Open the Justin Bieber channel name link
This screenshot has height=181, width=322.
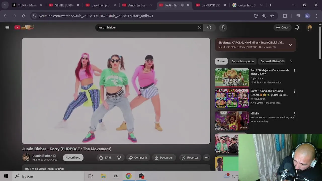pos(42,156)
